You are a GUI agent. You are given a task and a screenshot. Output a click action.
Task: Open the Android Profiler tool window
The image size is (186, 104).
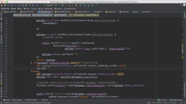(x=31, y=100)
